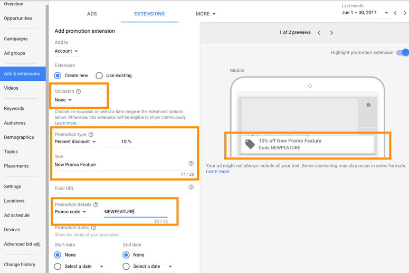Screen dimensions: 409x273
Task: Open help for Promotion details
Action: pos(96,204)
